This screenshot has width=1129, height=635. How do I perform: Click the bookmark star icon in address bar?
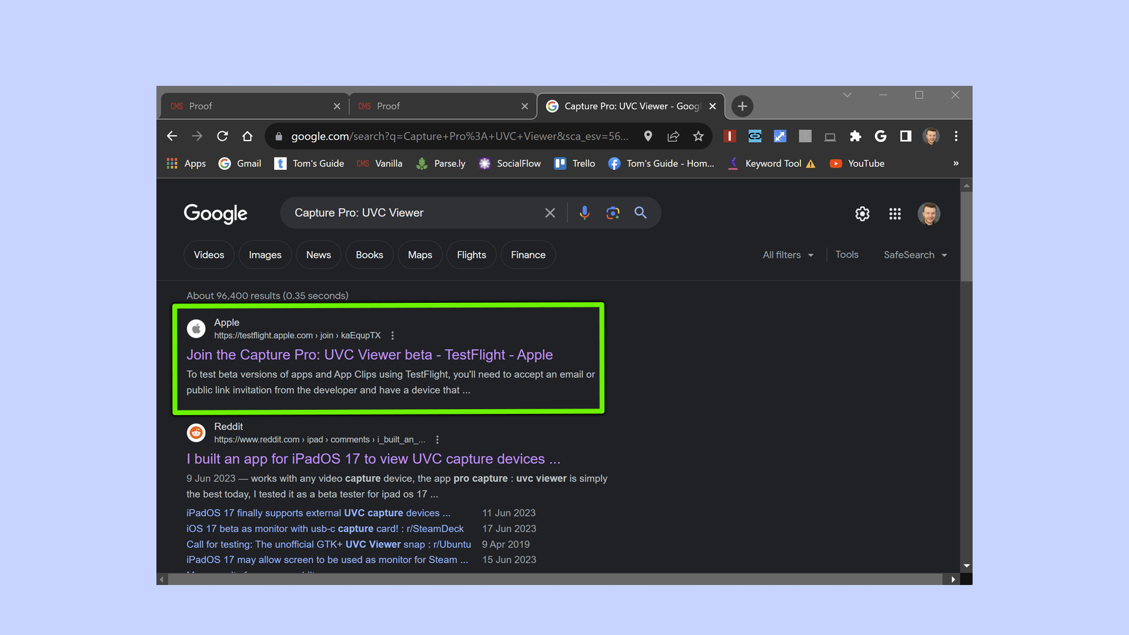pyautogui.click(x=698, y=136)
